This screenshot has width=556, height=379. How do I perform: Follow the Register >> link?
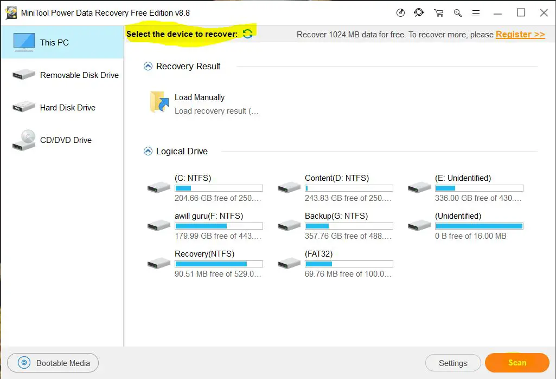click(520, 34)
